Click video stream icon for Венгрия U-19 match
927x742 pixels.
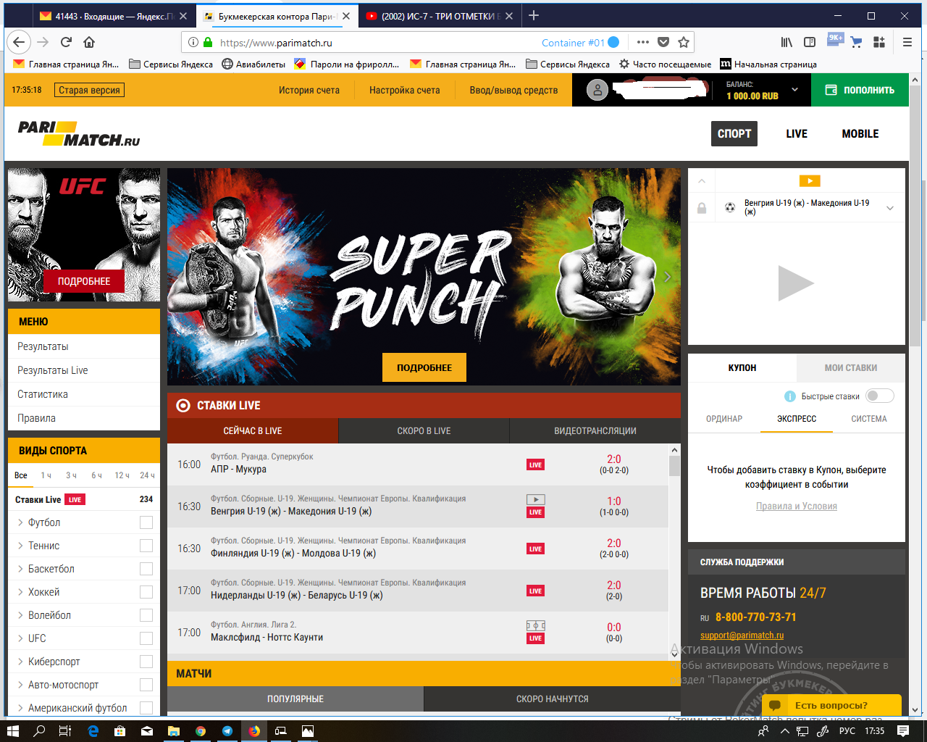click(x=535, y=499)
